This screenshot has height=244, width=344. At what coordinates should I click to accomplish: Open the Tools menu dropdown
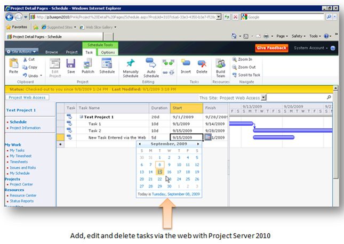(315, 36)
